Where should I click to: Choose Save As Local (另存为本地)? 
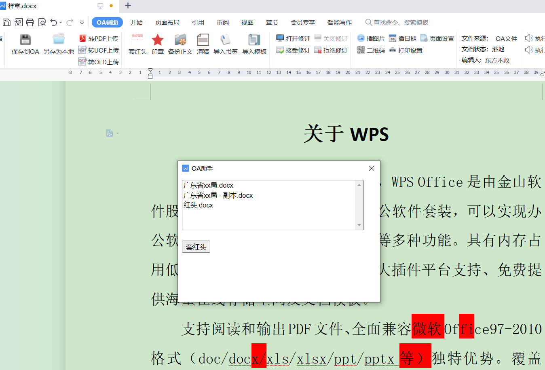(59, 44)
